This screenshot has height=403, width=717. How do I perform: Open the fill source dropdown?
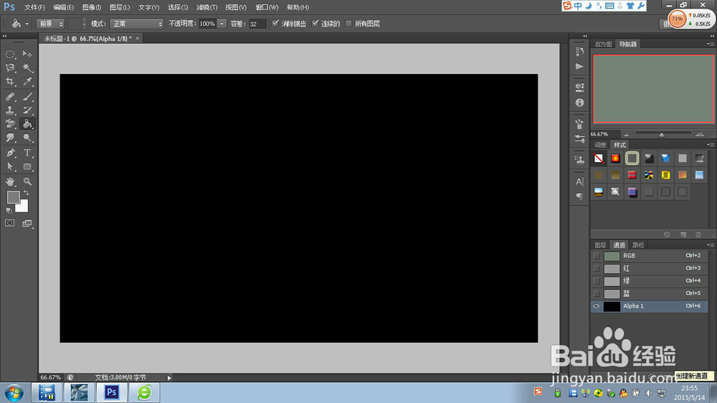coord(51,24)
